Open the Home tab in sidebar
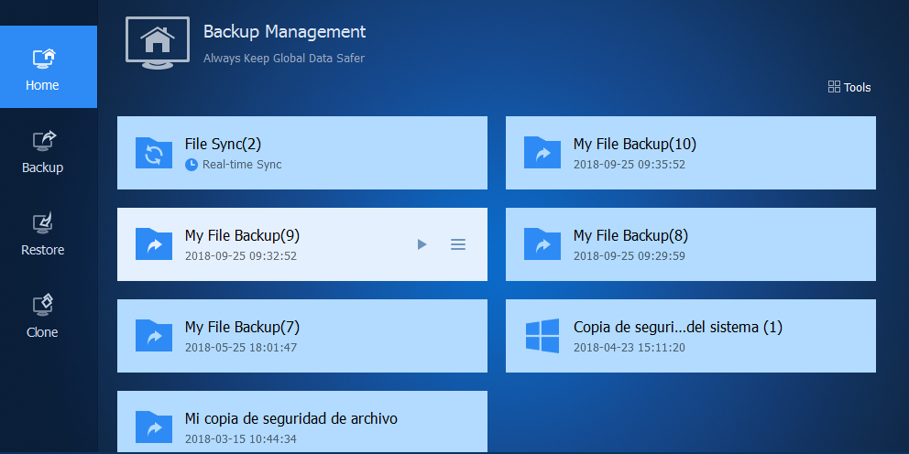 coord(43,68)
